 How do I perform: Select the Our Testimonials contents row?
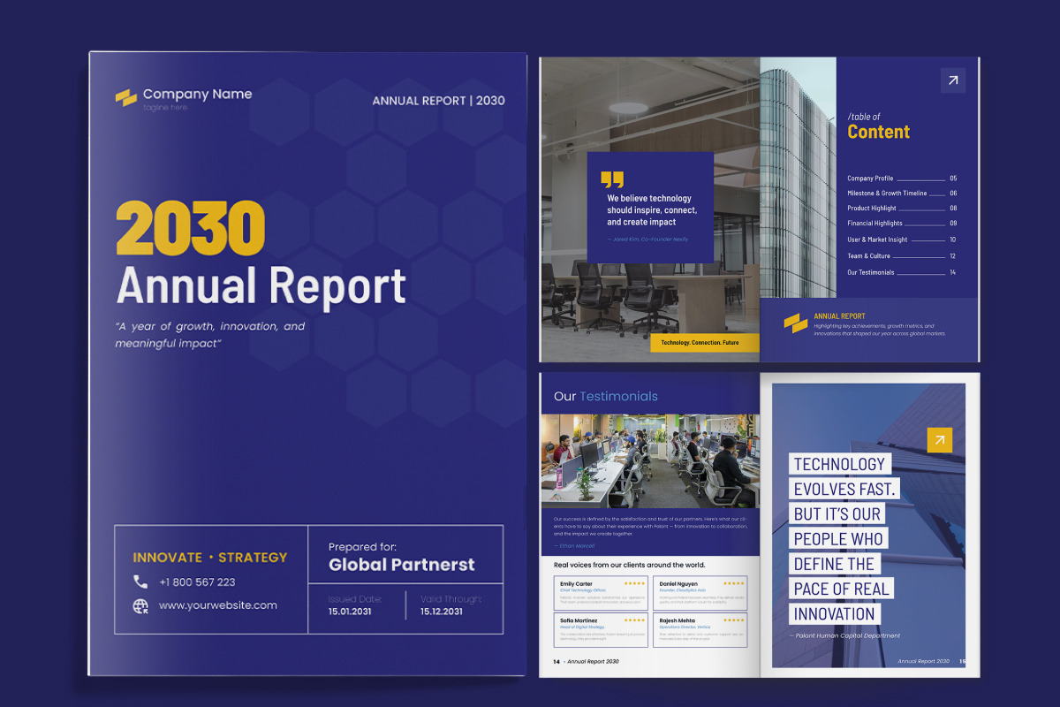point(902,272)
